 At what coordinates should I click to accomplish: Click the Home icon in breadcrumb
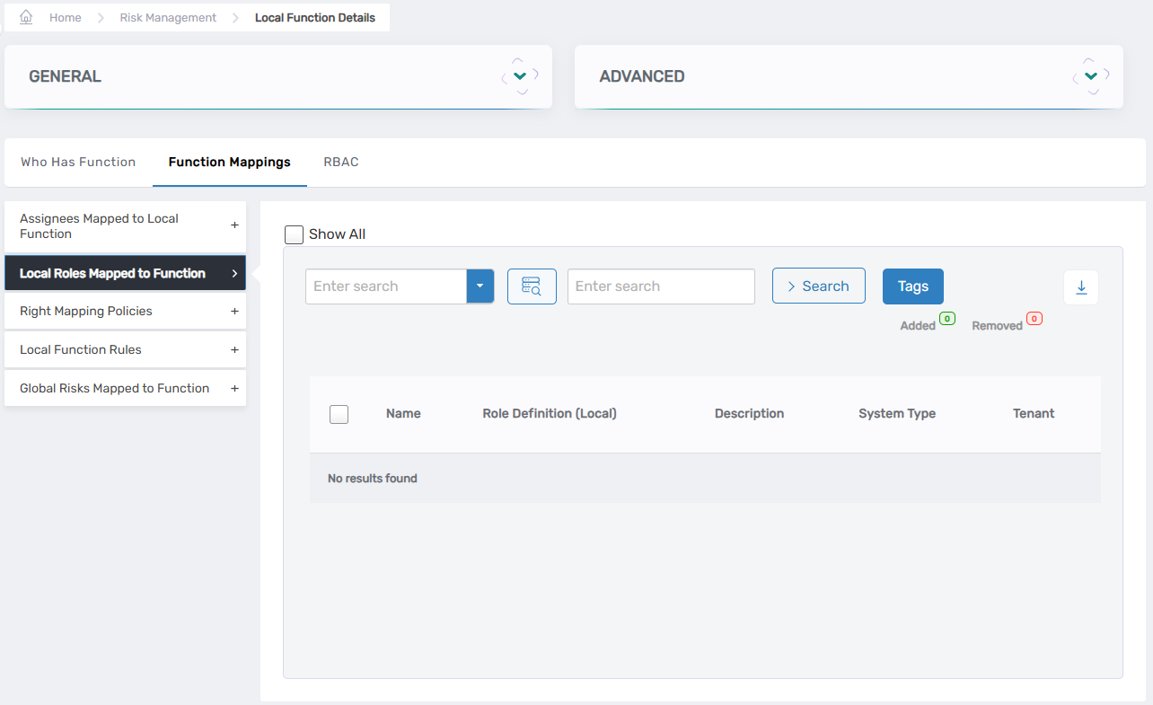click(x=26, y=17)
